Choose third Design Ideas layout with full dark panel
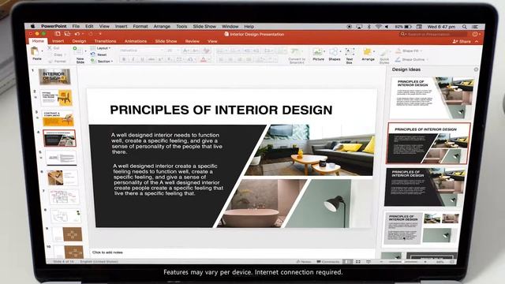The height and width of the screenshot is (284, 505). point(425,187)
